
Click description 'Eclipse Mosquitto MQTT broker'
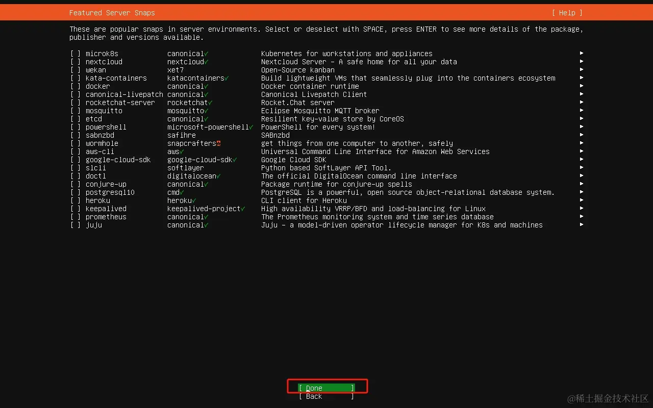(320, 111)
